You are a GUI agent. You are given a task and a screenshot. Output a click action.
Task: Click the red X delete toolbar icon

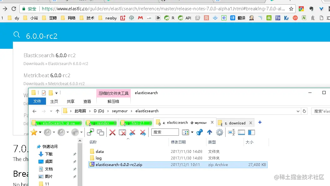tap(112, 132)
